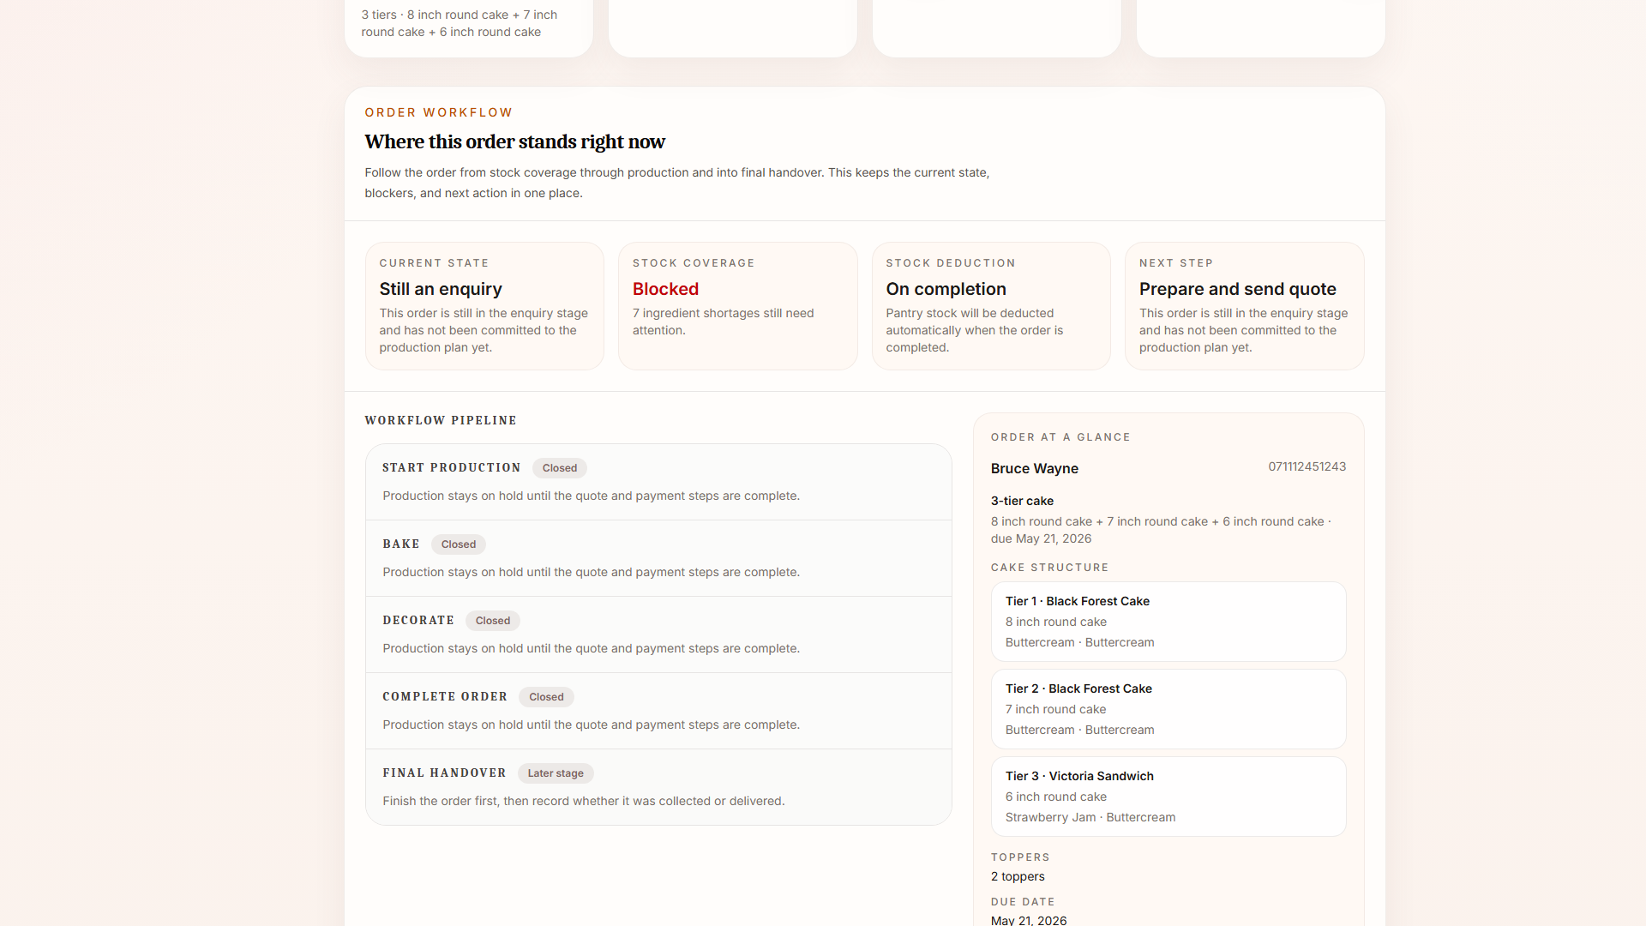The width and height of the screenshot is (1646, 926).
Task: Click the CAKE STRUCTURE label
Action: [x=1049, y=568]
